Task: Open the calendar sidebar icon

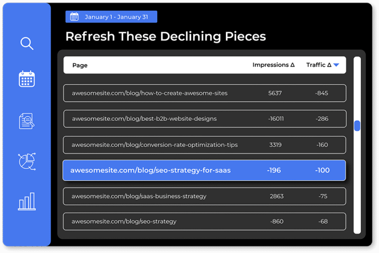Action: tap(27, 79)
